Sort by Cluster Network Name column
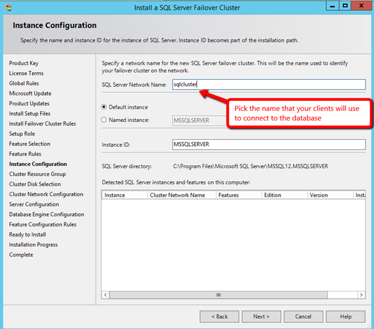This screenshot has width=374, height=329. click(x=177, y=195)
